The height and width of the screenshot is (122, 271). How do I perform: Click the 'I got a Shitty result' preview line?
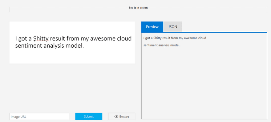175,38
